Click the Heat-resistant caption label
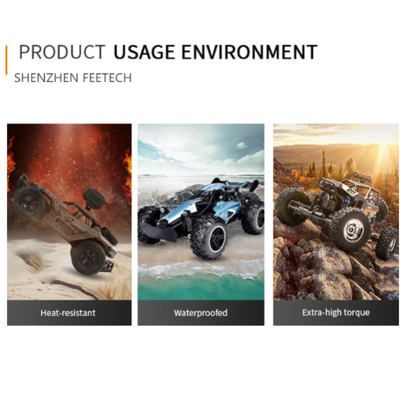The image size is (404, 404). pos(68,313)
